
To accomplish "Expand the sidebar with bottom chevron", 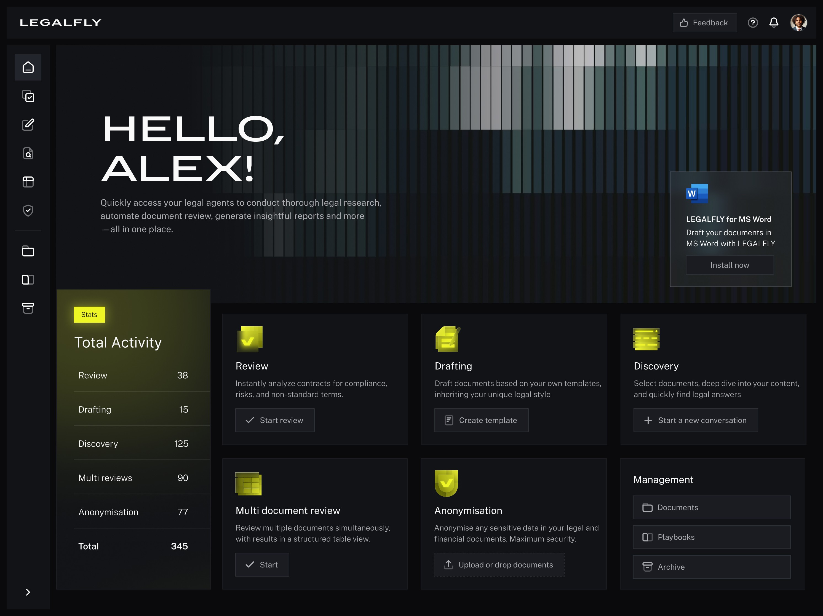I will pos(28,592).
